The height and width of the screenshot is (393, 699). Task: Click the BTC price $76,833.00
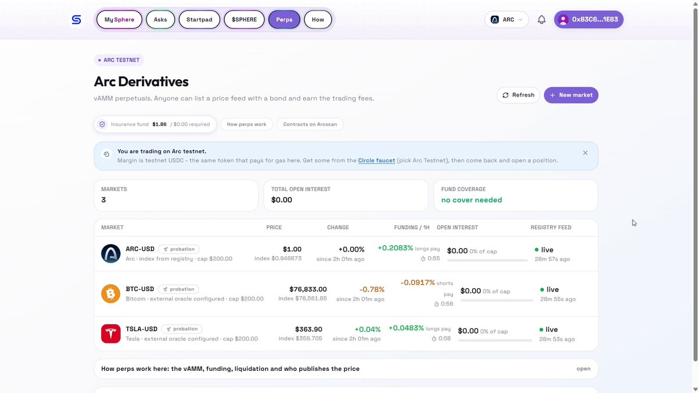(x=308, y=289)
